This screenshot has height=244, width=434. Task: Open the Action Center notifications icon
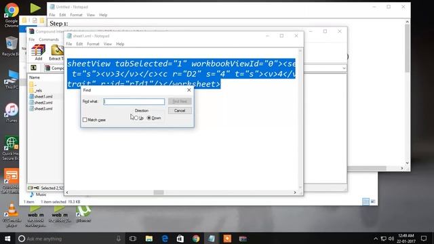[423, 239]
